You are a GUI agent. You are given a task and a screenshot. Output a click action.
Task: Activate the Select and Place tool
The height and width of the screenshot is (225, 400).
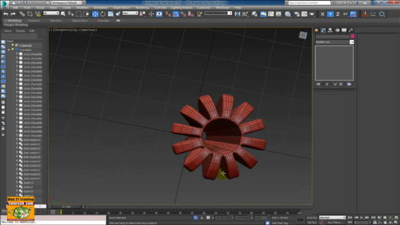(x=118, y=14)
